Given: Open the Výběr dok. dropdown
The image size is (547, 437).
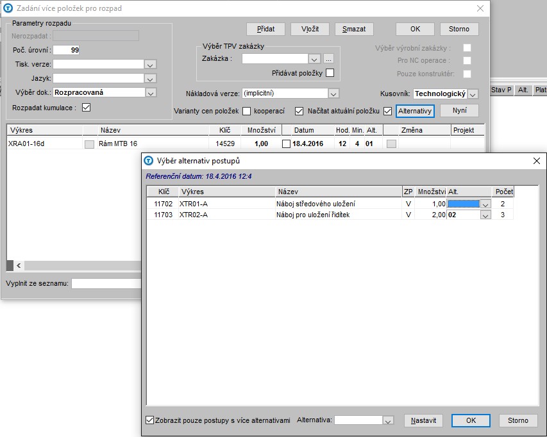Looking at the screenshot, I should coord(150,93).
